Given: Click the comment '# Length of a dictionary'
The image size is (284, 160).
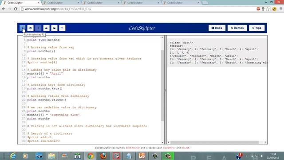Looking at the screenshot, I should (50, 133).
